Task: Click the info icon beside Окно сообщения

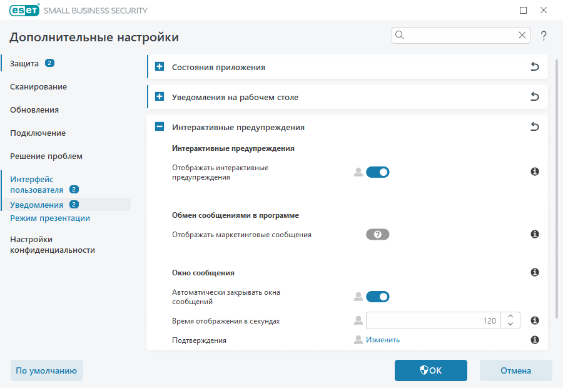Action: [x=535, y=272]
